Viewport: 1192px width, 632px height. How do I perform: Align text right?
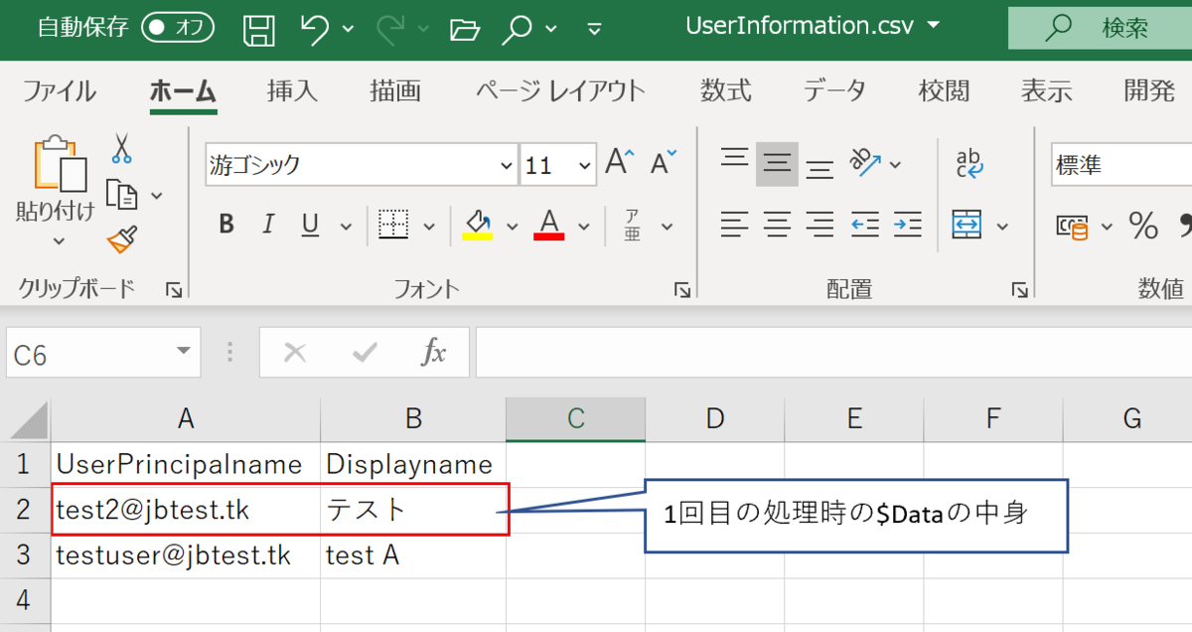[x=819, y=225]
